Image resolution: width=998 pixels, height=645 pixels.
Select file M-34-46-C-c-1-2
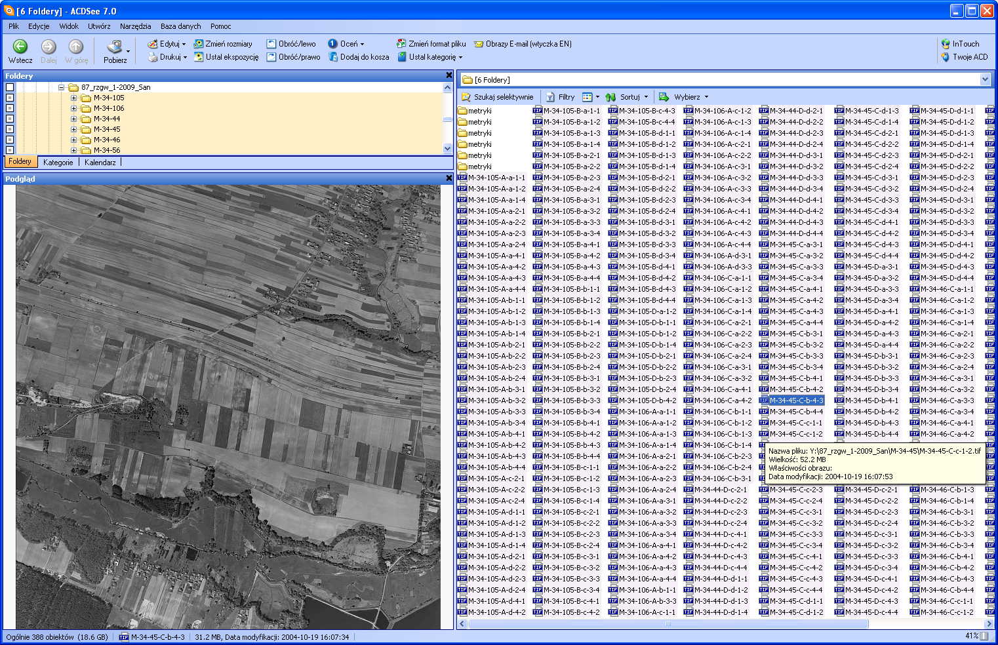(942, 612)
